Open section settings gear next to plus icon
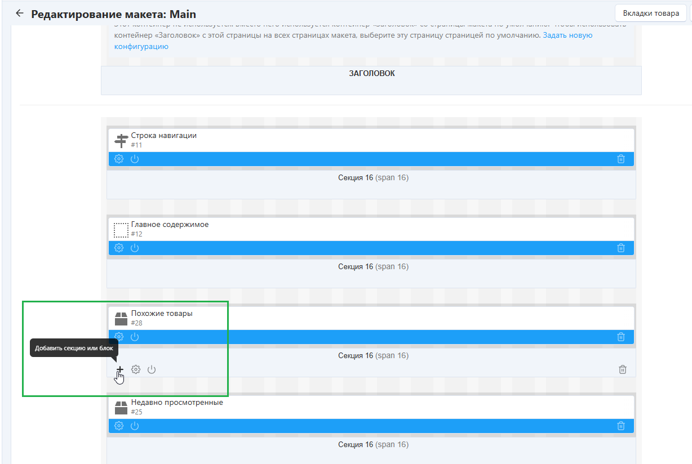Viewport: 692px width, 464px height. coord(136,370)
